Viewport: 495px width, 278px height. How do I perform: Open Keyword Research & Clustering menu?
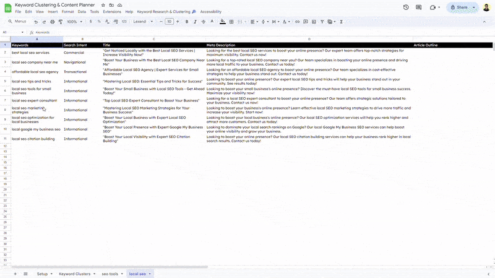pos(166,12)
